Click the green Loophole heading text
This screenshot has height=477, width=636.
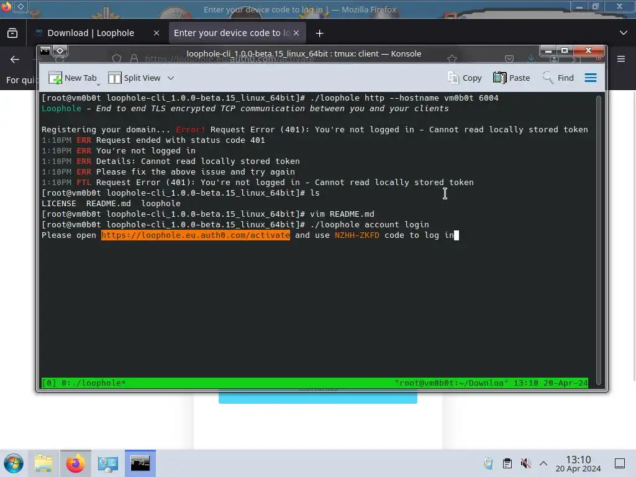61,109
